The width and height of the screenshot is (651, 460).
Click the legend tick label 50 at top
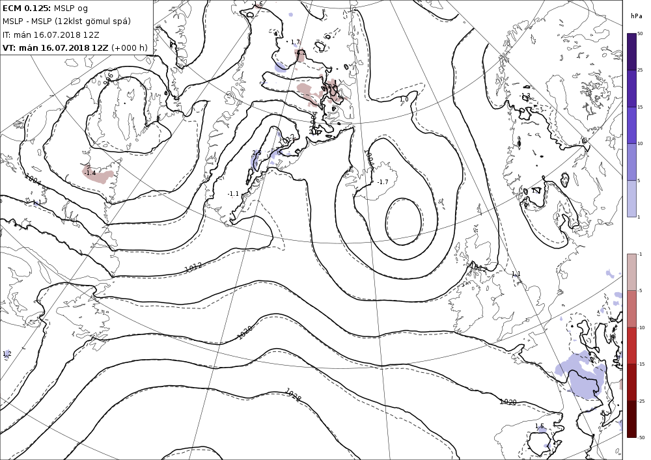pos(640,34)
